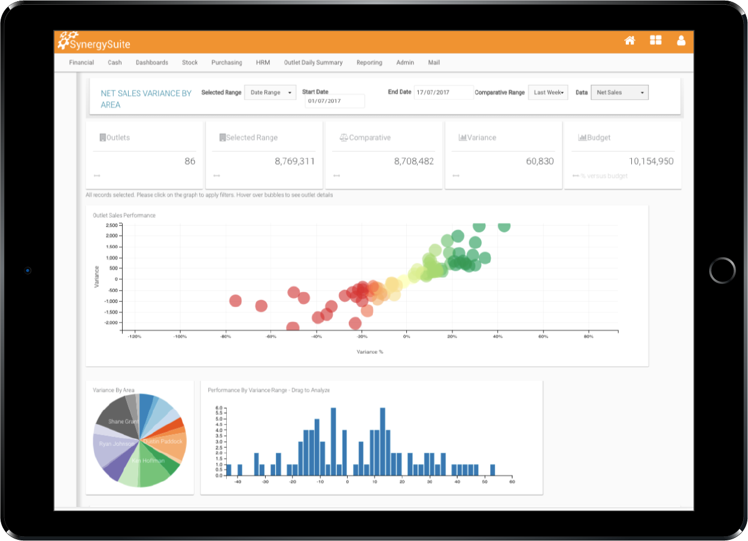This screenshot has width=748, height=541.
Task: Open the user profile icon
Action: (681, 41)
